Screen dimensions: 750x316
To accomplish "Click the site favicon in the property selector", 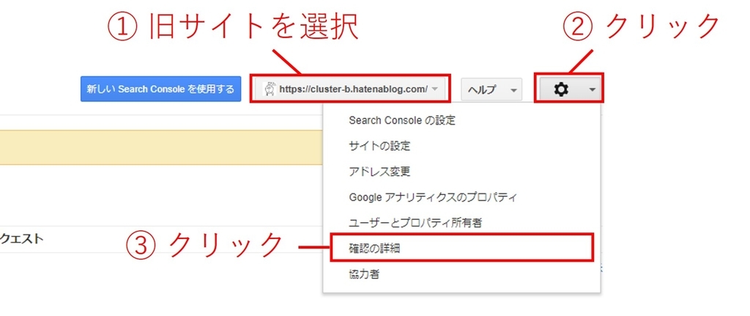I will pyautogui.click(x=270, y=89).
